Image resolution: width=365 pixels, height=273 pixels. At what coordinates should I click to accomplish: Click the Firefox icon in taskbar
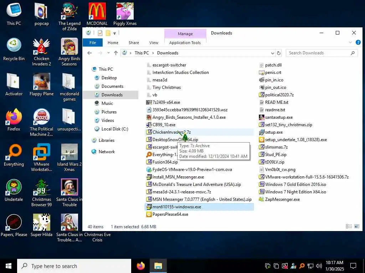click(140, 266)
